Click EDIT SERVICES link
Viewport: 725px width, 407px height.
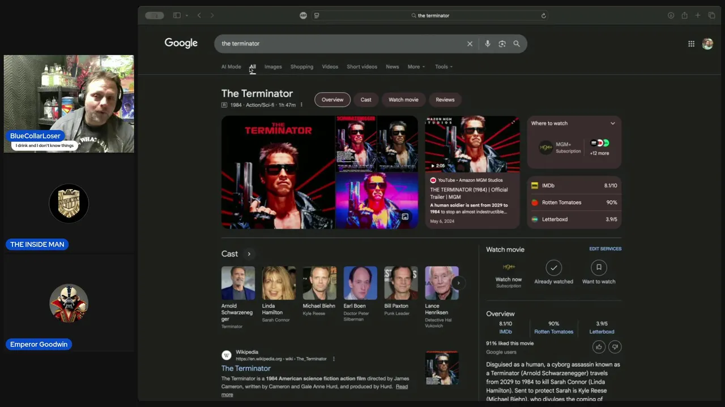pyautogui.click(x=605, y=249)
